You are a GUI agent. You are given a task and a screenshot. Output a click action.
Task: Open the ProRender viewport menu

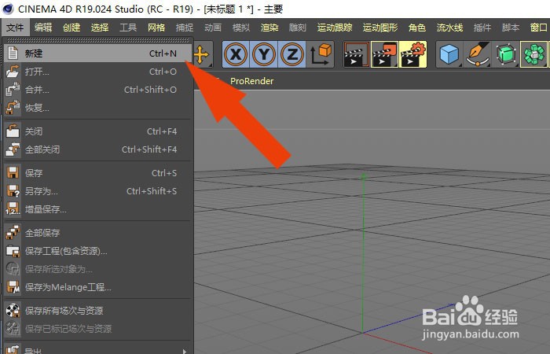coord(252,81)
